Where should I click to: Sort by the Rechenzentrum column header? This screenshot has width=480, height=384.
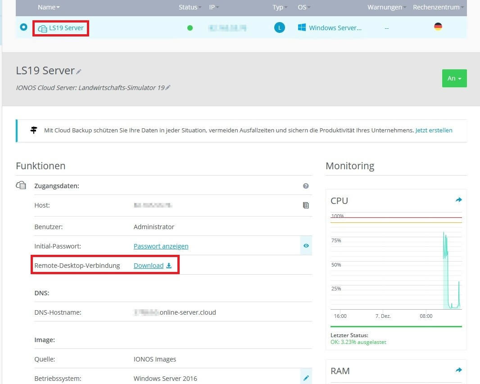(x=438, y=7)
